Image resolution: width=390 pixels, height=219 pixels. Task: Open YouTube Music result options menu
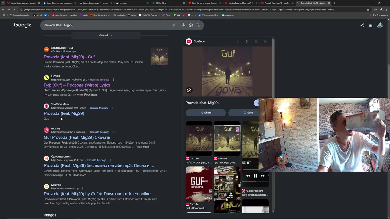coord(112,108)
